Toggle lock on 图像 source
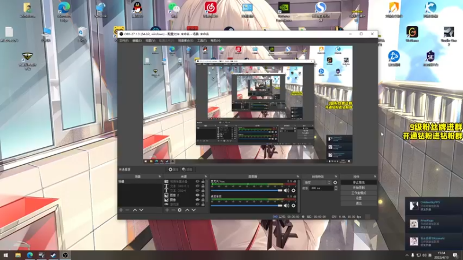Screen dimensions: 463x260 coord(203,199)
